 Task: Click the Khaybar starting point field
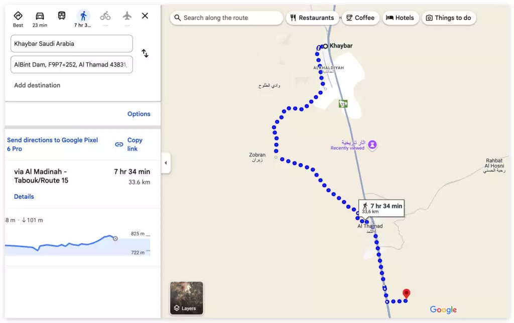point(71,44)
